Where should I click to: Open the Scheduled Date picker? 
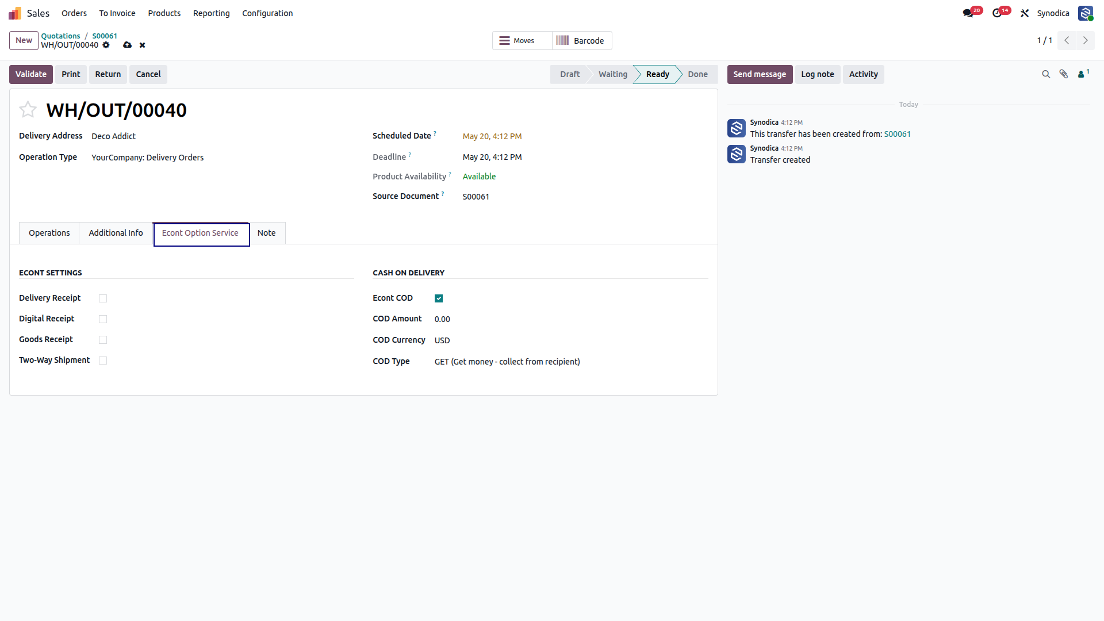pos(492,136)
